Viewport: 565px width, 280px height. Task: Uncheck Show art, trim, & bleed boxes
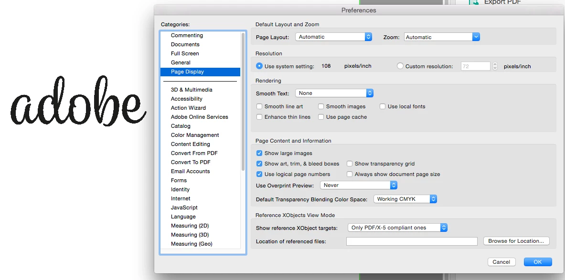[259, 164]
